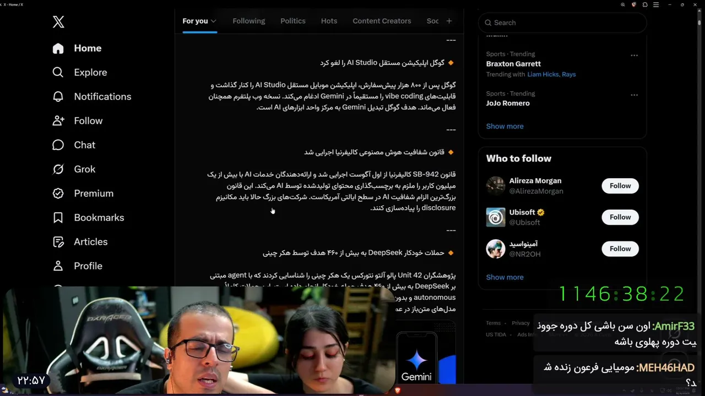This screenshot has width=705, height=396.
Task: Click the Liam Hicks trending link
Action: point(543,74)
